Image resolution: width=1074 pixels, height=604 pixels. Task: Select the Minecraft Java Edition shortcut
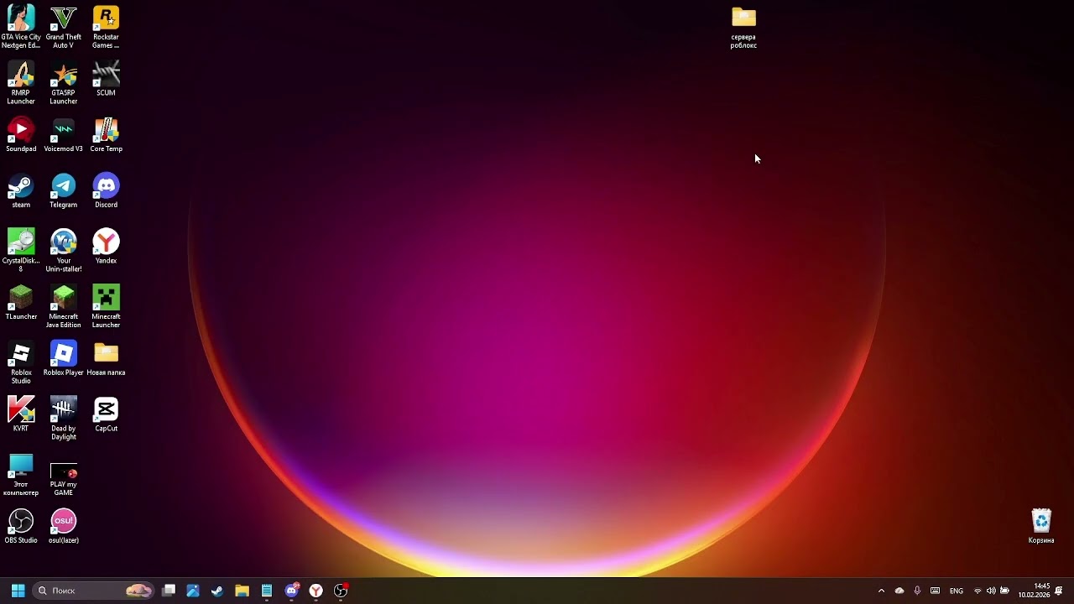[64, 307]
